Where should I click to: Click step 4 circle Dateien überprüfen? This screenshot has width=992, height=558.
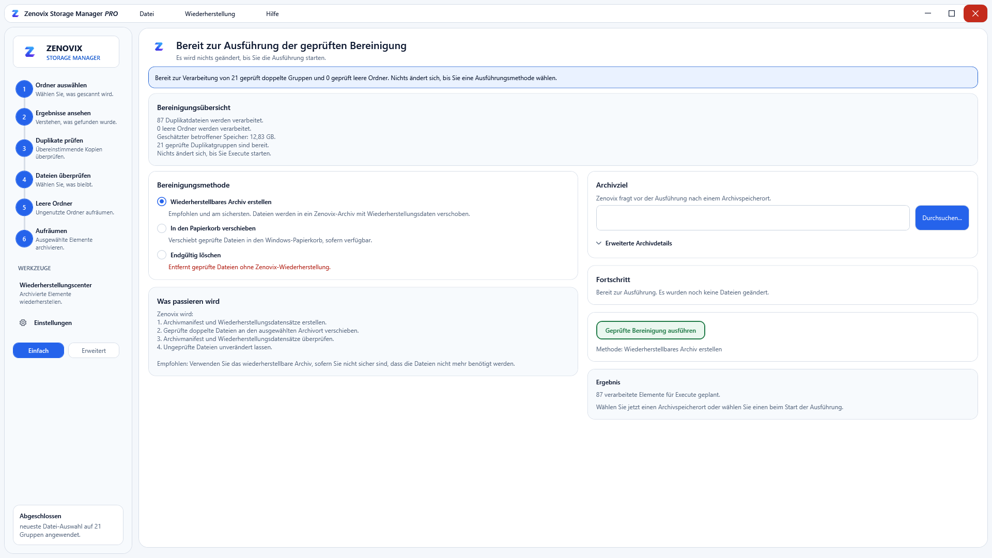click(x=24, y=179)
